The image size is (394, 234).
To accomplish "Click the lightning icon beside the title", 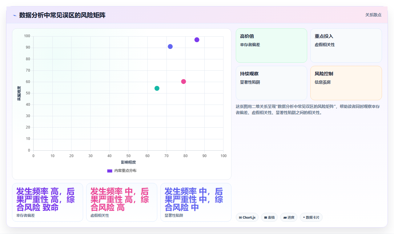I will (14, 15).
